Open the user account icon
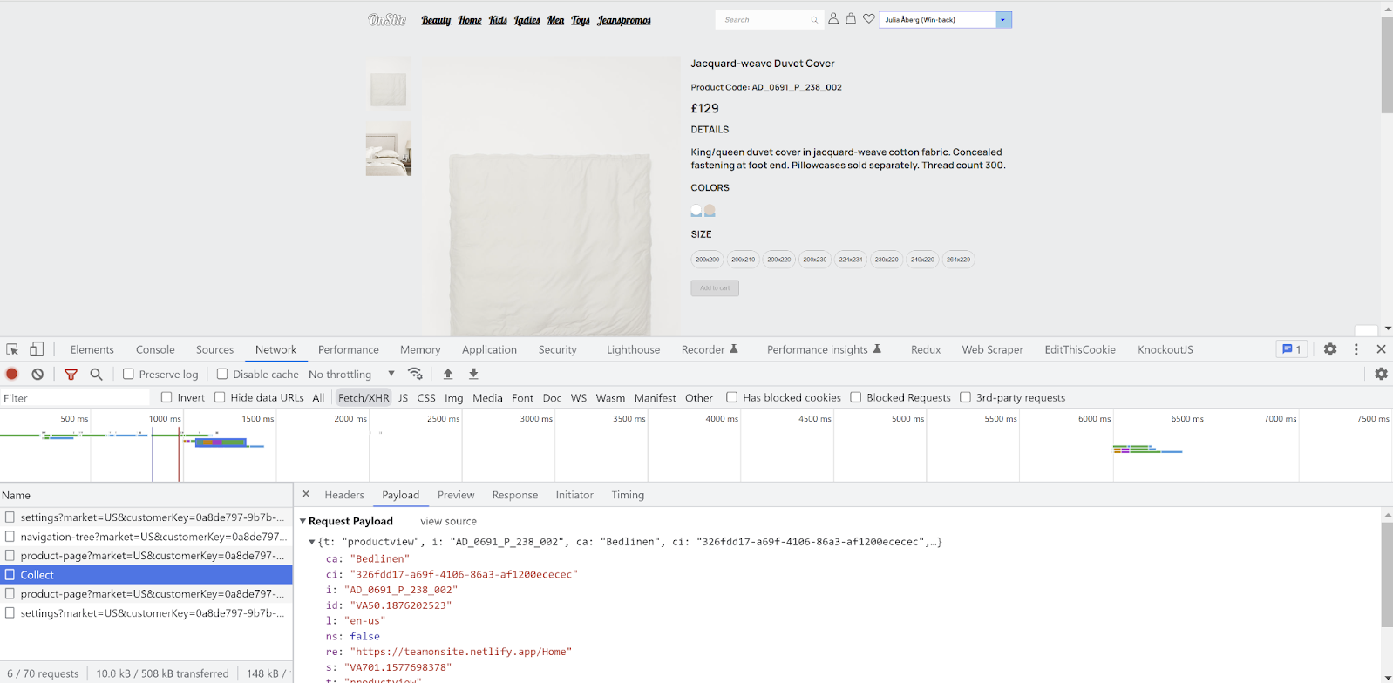The width and height of the screenshot is (1393, 683). pyautogui.click(x=833, y=18)
